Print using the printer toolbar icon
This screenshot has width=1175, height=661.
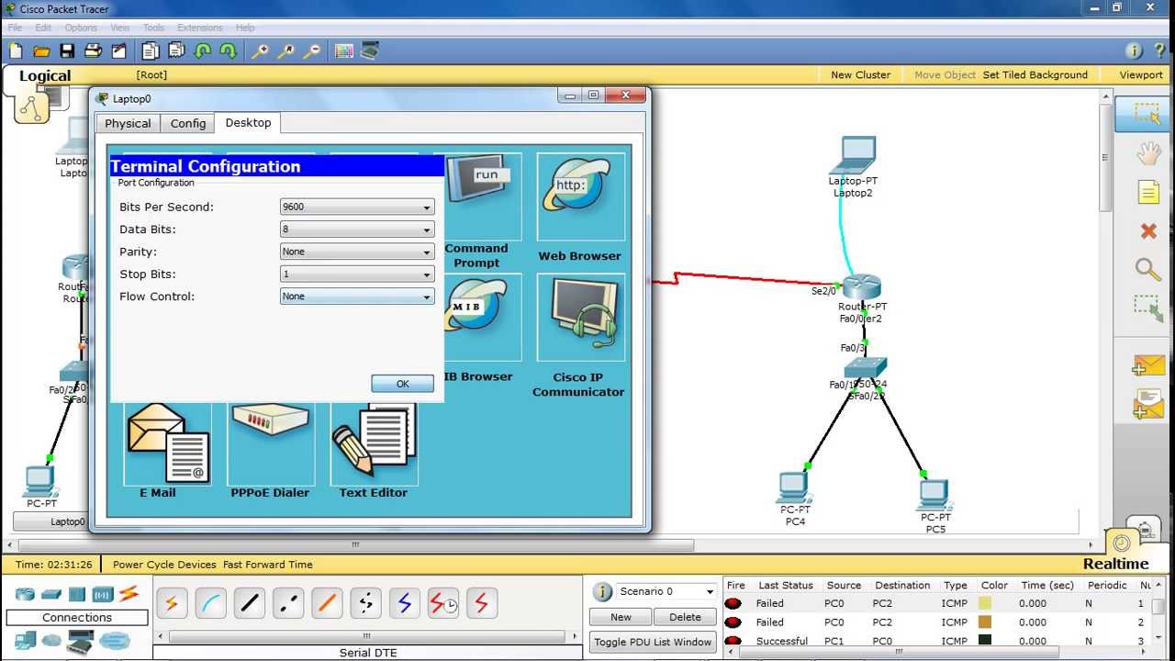coord(93,51)
